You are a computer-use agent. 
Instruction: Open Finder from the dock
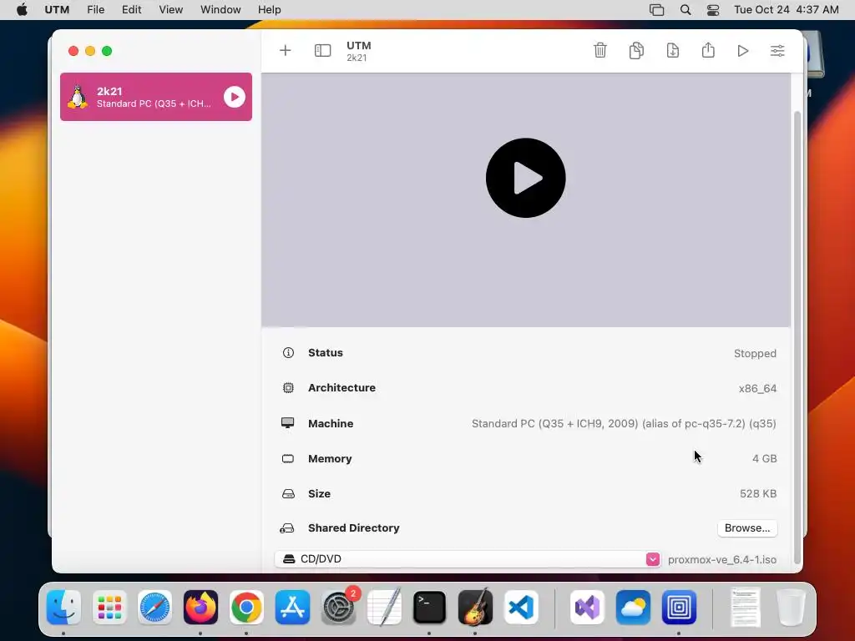(x=63, y=608)
